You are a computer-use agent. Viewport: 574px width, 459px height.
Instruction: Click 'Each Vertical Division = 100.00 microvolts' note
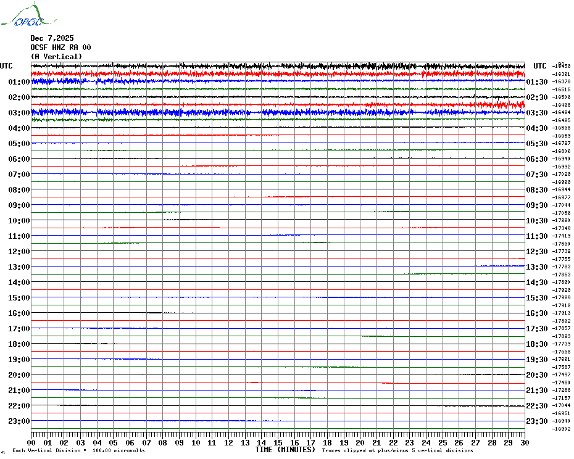point(79,450)
